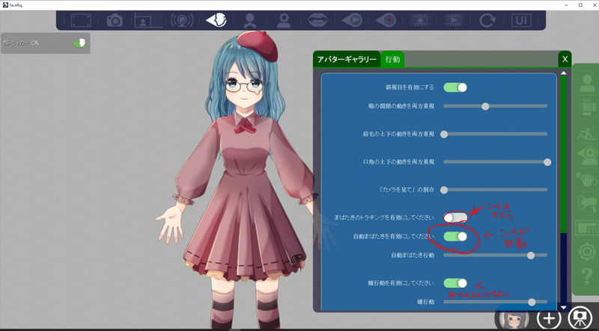This screenshot has height=331, width=599.
Task: Click the 瞳行動 slider handle at bottom
Action: (532, 302)
